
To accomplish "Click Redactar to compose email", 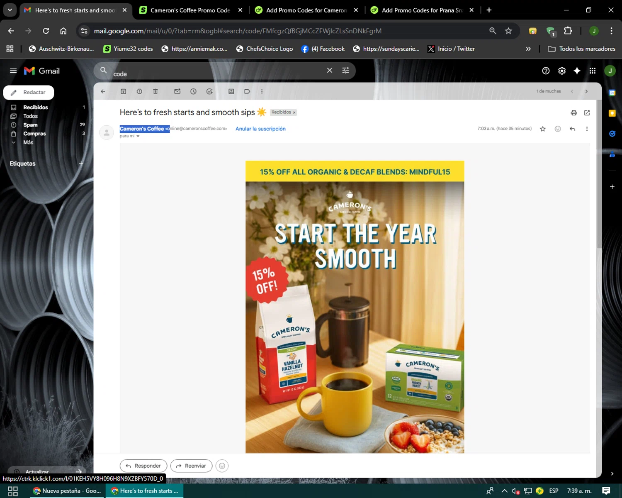I will 29,93.
